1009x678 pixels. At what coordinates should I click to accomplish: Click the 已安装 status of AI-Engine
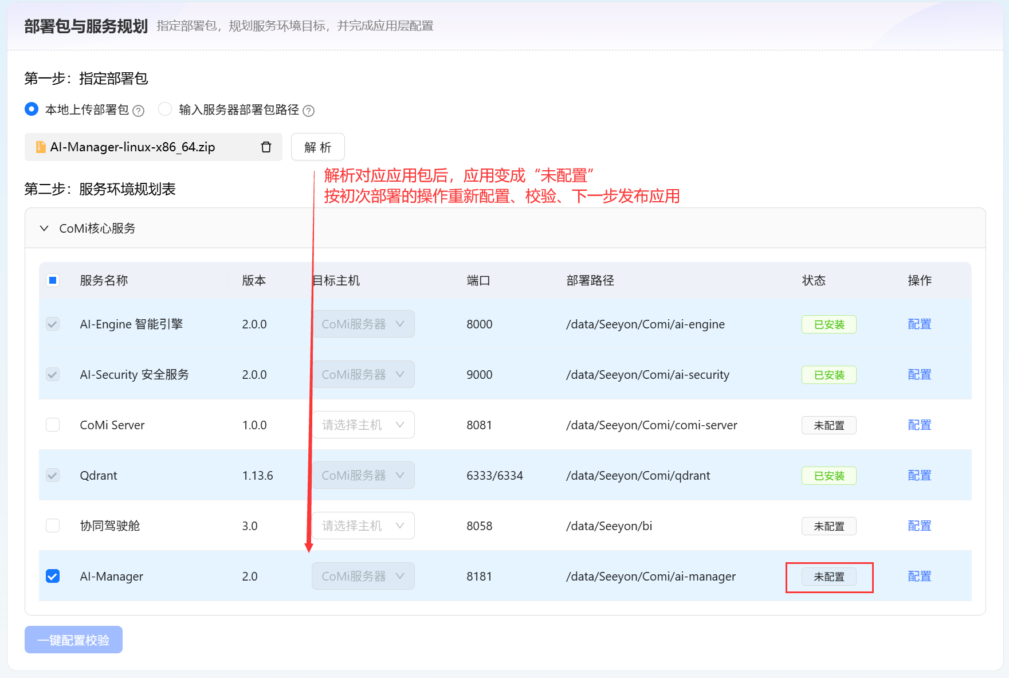829,324
